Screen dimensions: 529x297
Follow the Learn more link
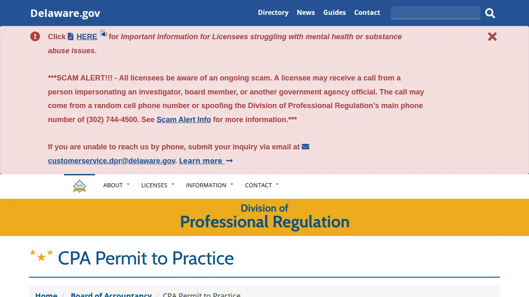[x=201, y=161]
